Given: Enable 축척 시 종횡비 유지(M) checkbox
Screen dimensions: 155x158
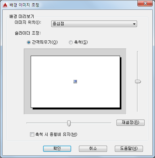Looking at the screenshot, I should [x=32, y=135].
